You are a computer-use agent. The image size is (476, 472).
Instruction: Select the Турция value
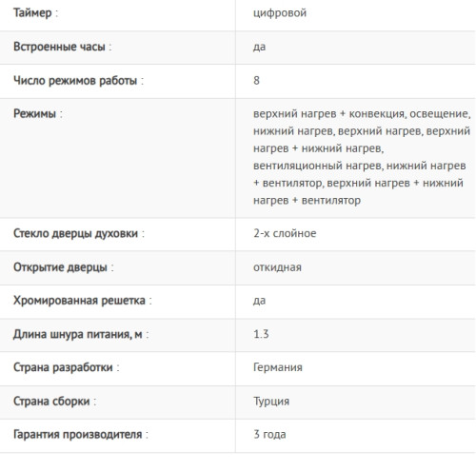(271, 402)
